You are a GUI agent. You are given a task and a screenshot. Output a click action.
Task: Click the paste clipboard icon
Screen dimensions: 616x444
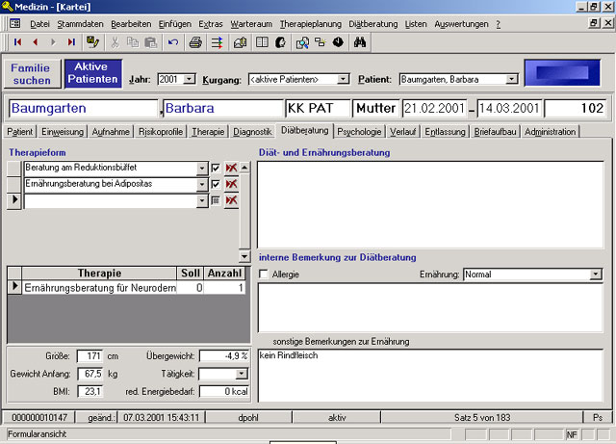[x=151, y=42]
